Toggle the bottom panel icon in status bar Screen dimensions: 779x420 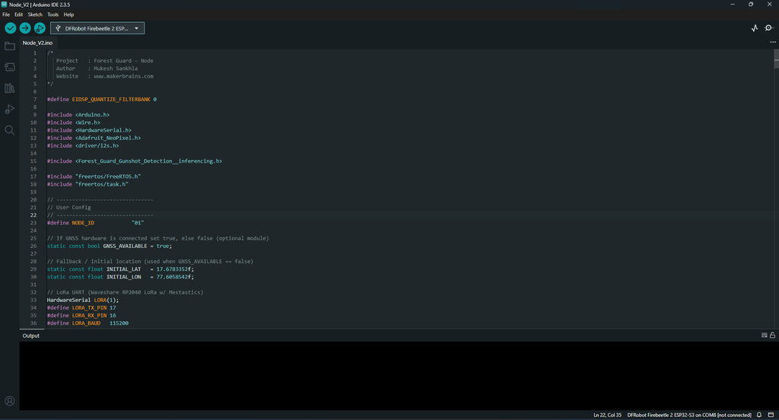coord(771,415)
